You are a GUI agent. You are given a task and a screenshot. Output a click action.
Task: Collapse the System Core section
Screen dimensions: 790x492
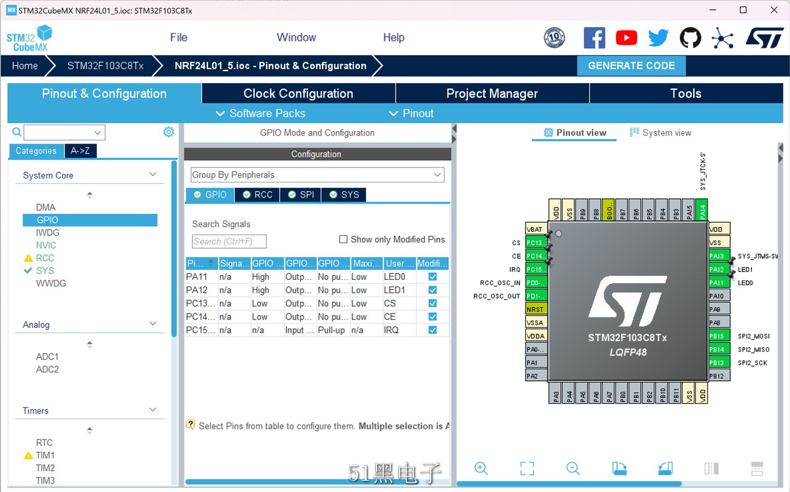(153, 175)
